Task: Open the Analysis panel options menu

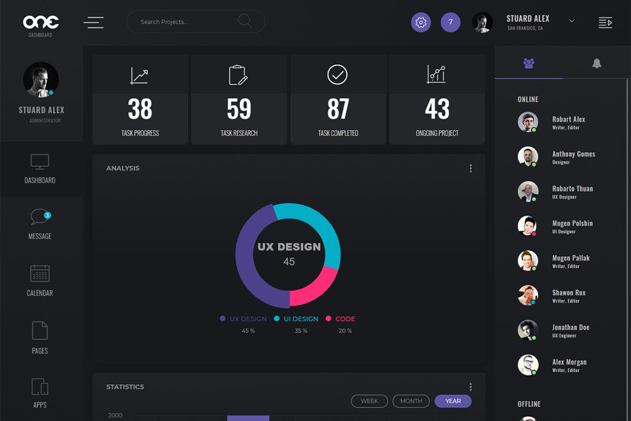Action: click(x=471, y=168)
